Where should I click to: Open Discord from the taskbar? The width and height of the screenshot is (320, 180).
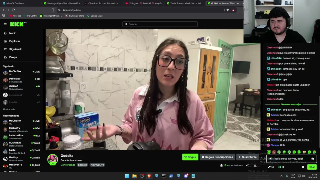(186, 176)
